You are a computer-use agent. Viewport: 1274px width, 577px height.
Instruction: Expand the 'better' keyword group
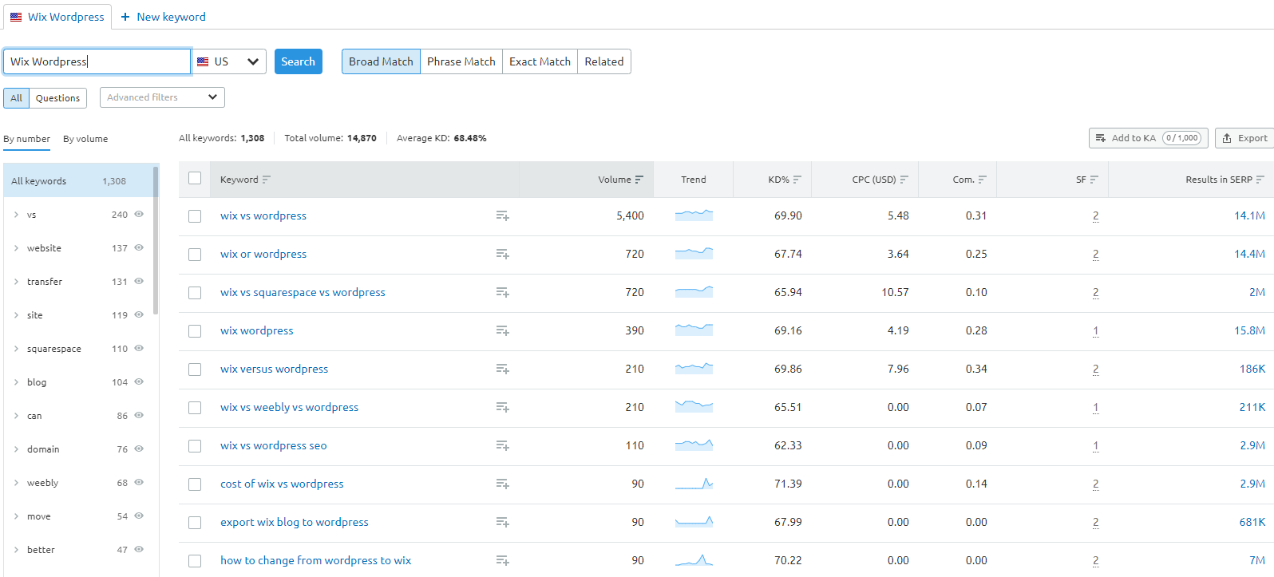coord(16,550)
